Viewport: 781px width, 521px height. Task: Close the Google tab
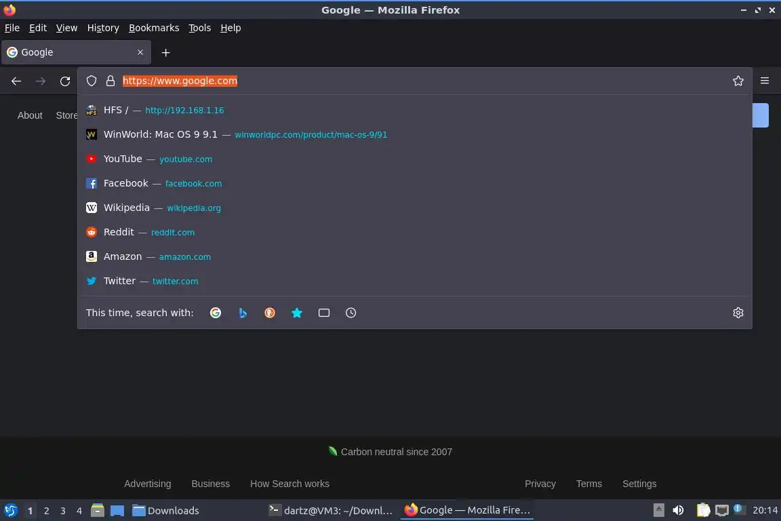tap(140, 52)
